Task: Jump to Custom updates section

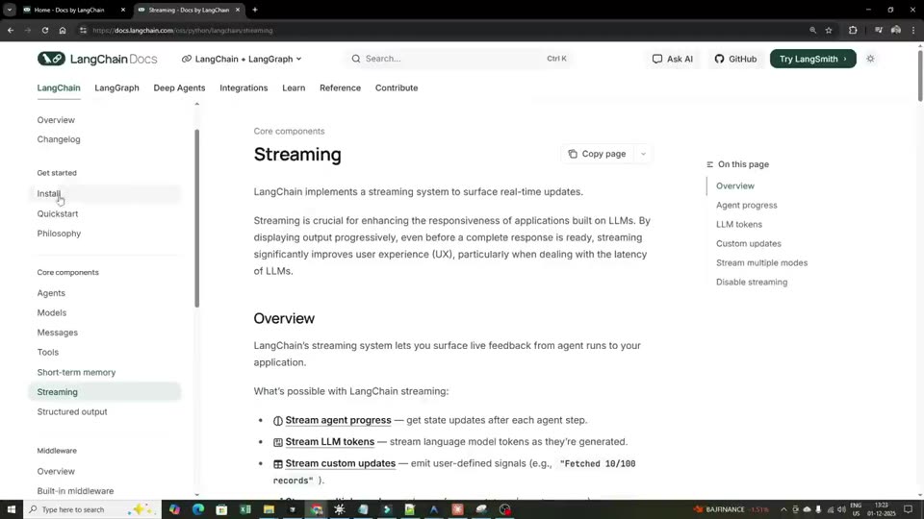Action: 749,243
